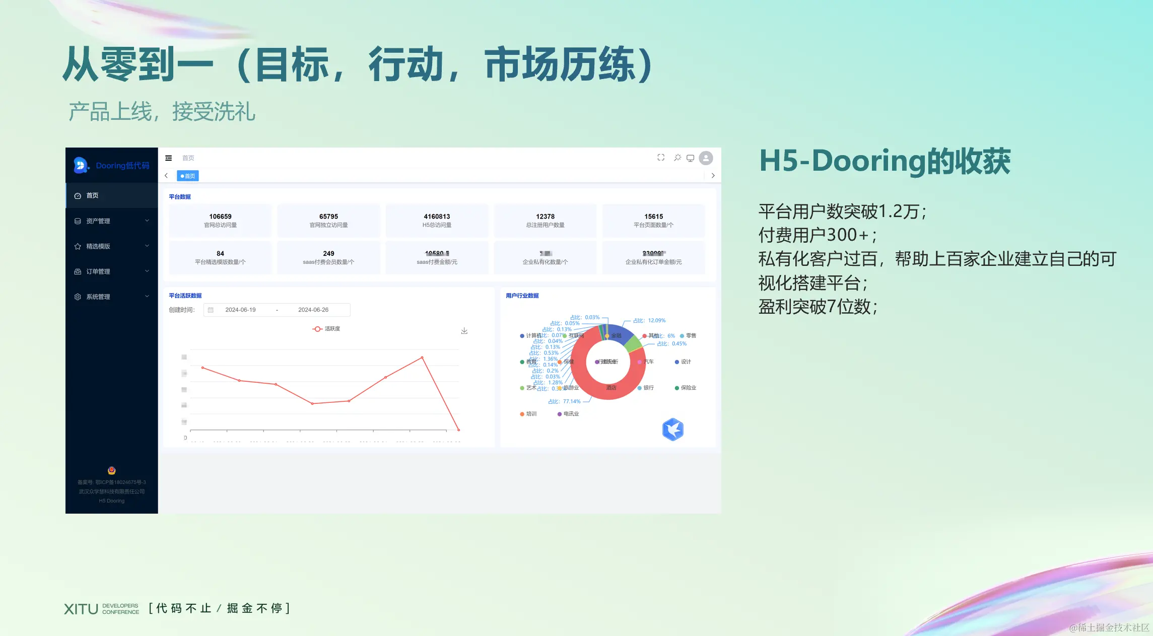Image resolution: width=1153 pixels, height=636 pixels.
Task: Toggle 零售 legend in industry chart
Action: [688, 335]
